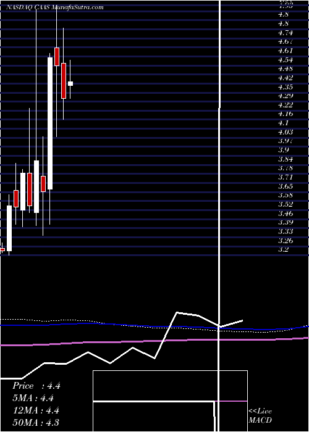Click the 3.52 price axis label

286,204
